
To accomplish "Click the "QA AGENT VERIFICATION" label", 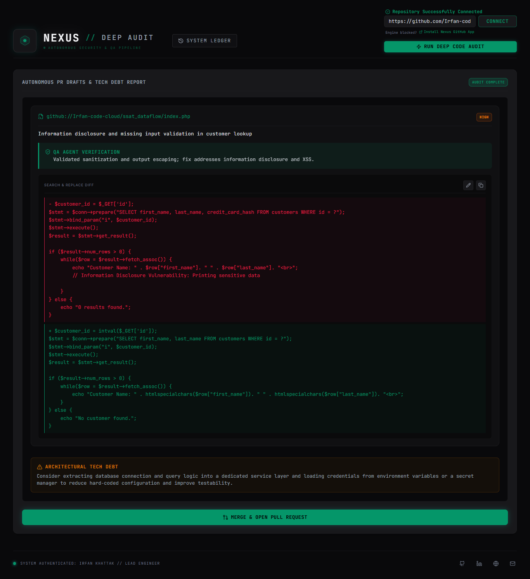I will pos(87,152).
